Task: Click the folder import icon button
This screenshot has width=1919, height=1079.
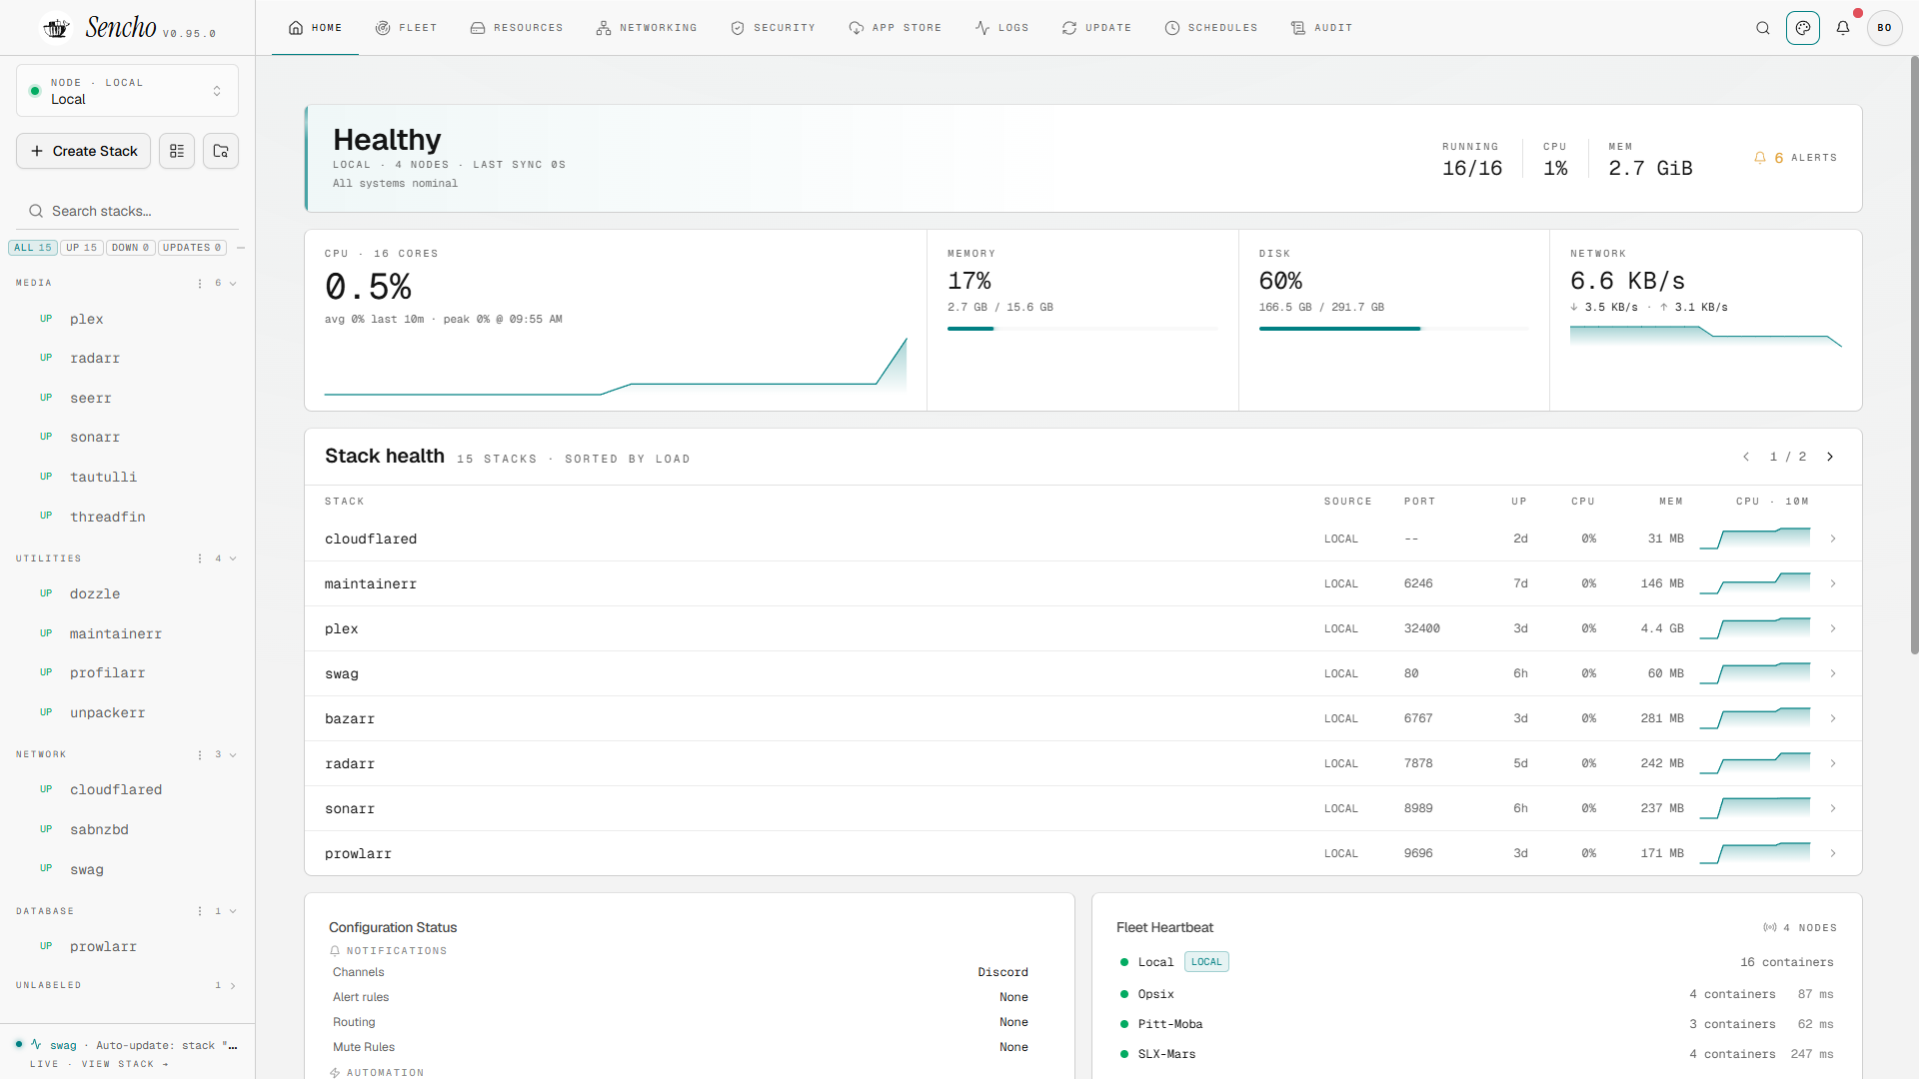Action: [221, 151]
